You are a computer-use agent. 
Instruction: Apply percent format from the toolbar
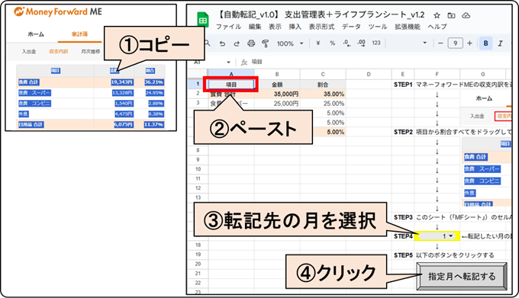pyautogui.click(x=332, y=43)
